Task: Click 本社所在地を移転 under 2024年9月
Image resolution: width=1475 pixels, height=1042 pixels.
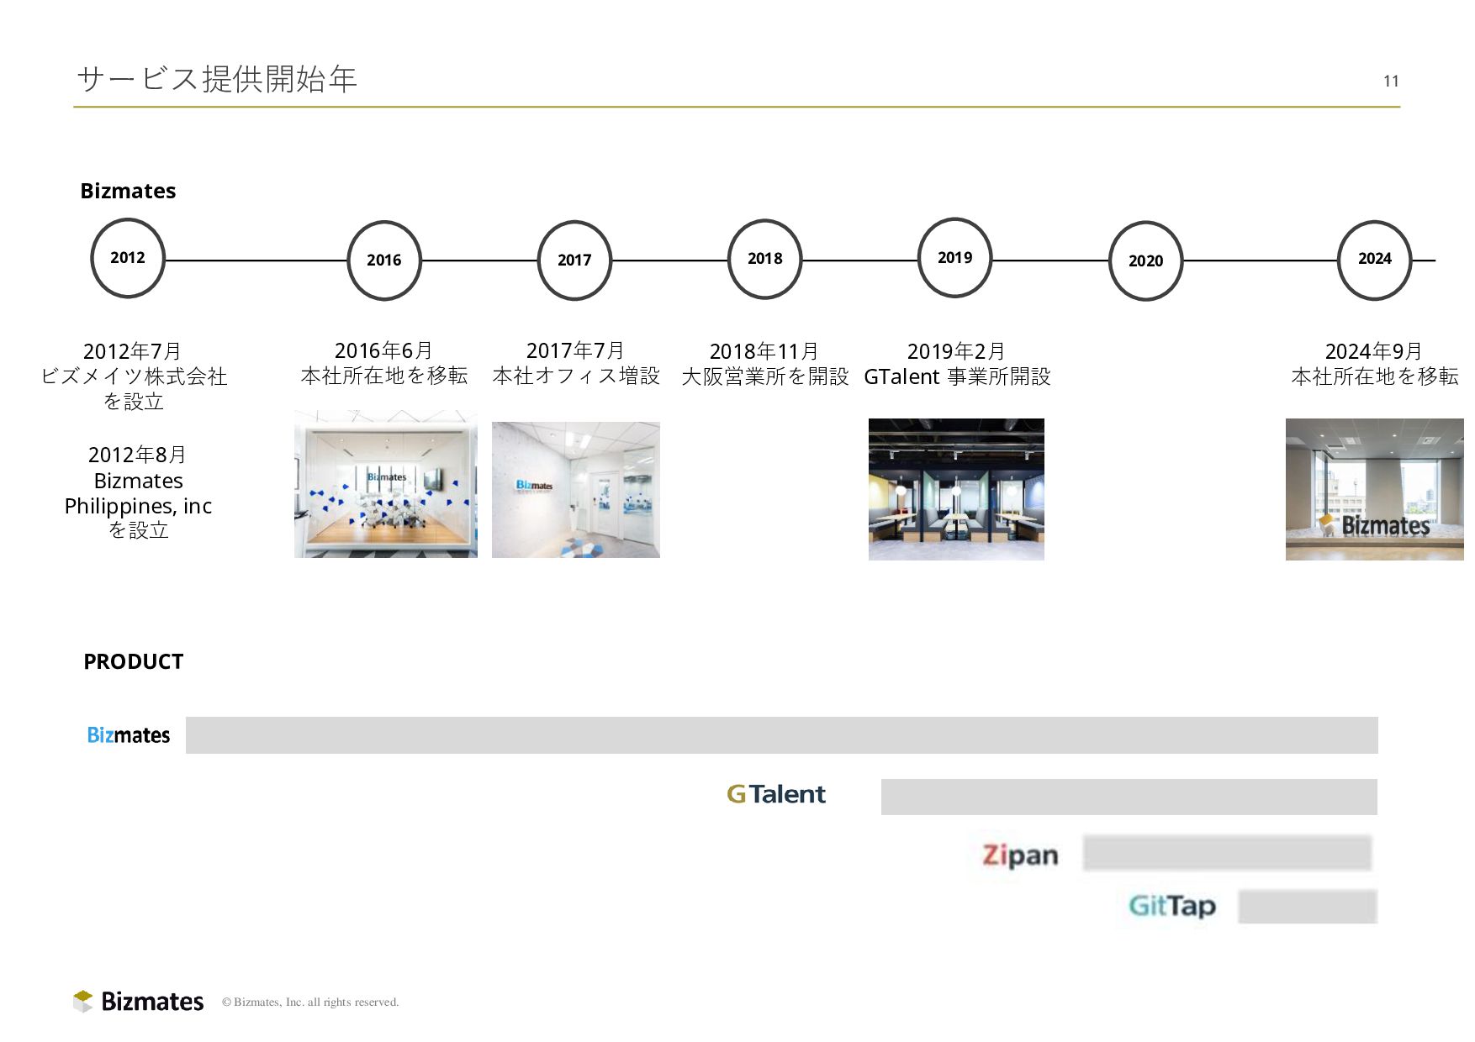Action: pos(1375,376)
